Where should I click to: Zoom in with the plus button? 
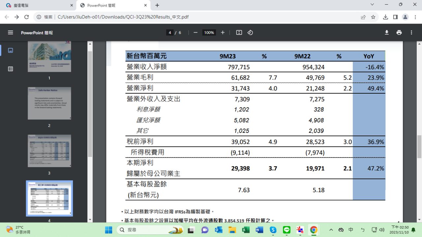click(x=223, y=33)
